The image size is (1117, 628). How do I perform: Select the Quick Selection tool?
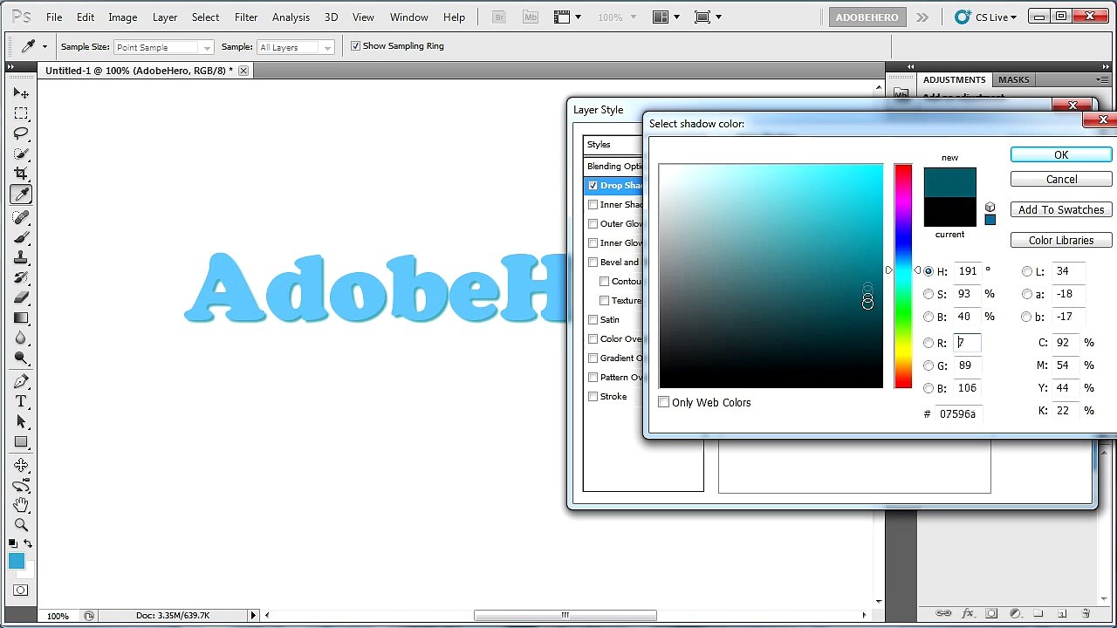(x=21, y=154)
